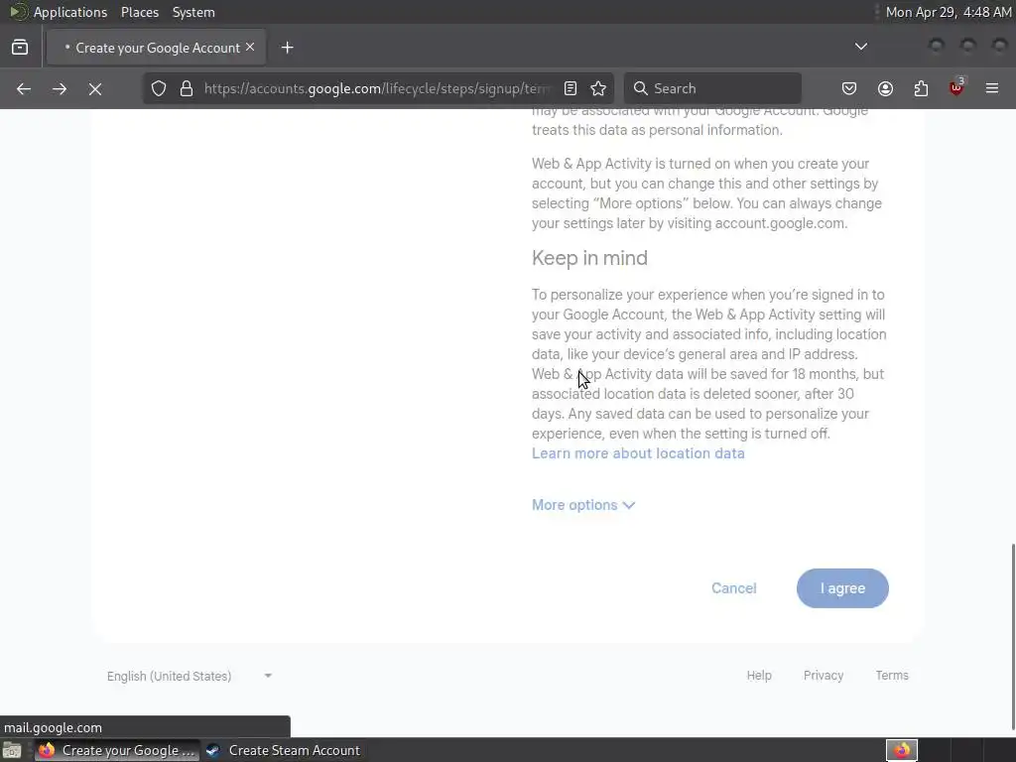1016x762 pixels.
Task: Focus the Search box in toolbar
Action: (x=712, y=88)
